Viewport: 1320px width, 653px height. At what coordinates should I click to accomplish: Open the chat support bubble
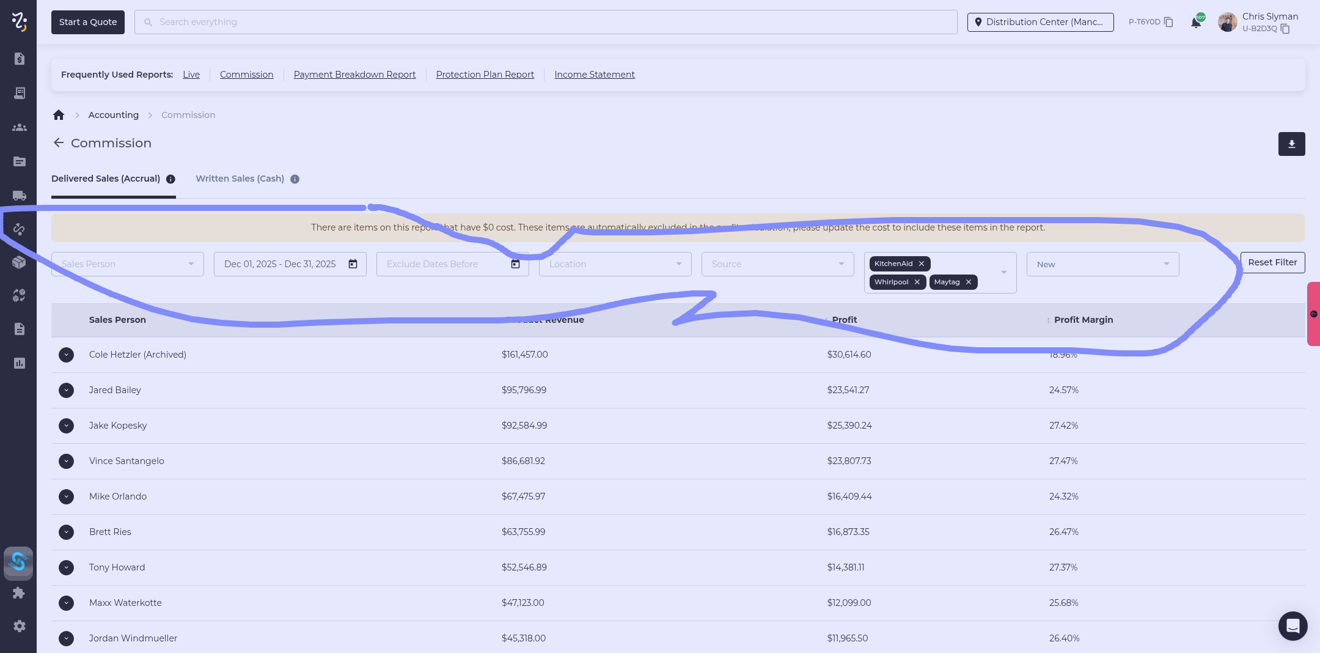click(x=1292, y=625)
